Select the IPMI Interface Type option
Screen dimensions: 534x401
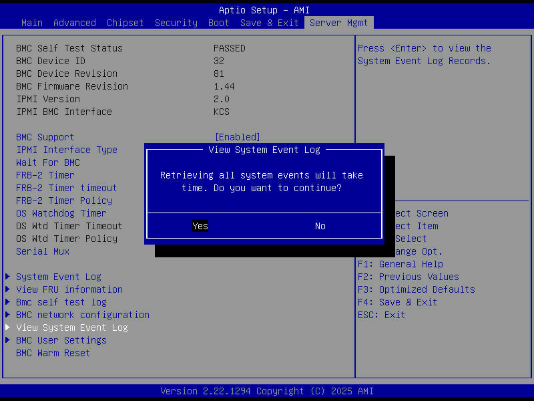tap(66, 149)
